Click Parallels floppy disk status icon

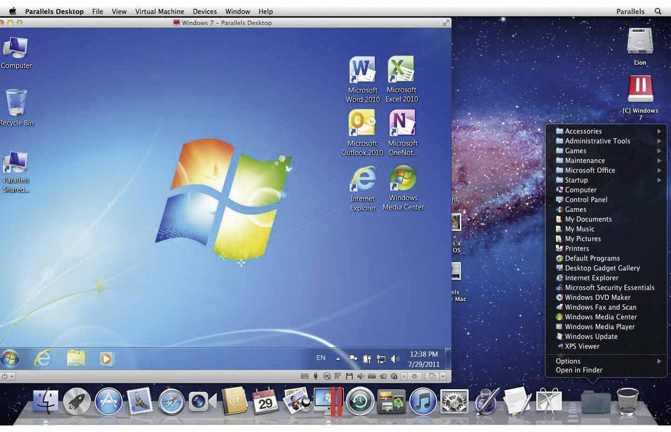tap(349, 376)
